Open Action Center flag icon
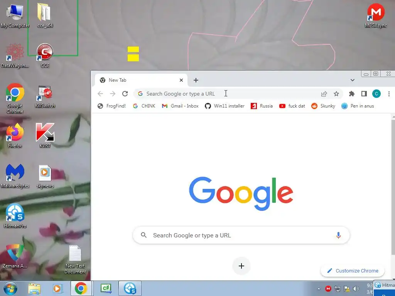This screenshot has width=395, height=296. point(347,289)
